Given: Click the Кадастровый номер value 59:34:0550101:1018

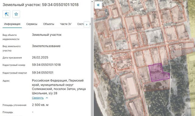Looking at the screenshot, I should click(46, 65).
